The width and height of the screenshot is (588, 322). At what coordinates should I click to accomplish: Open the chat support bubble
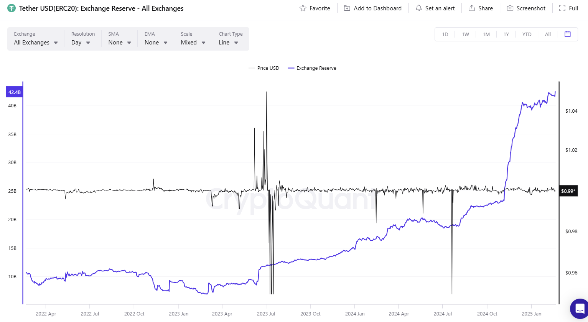[x=580, y=308]
